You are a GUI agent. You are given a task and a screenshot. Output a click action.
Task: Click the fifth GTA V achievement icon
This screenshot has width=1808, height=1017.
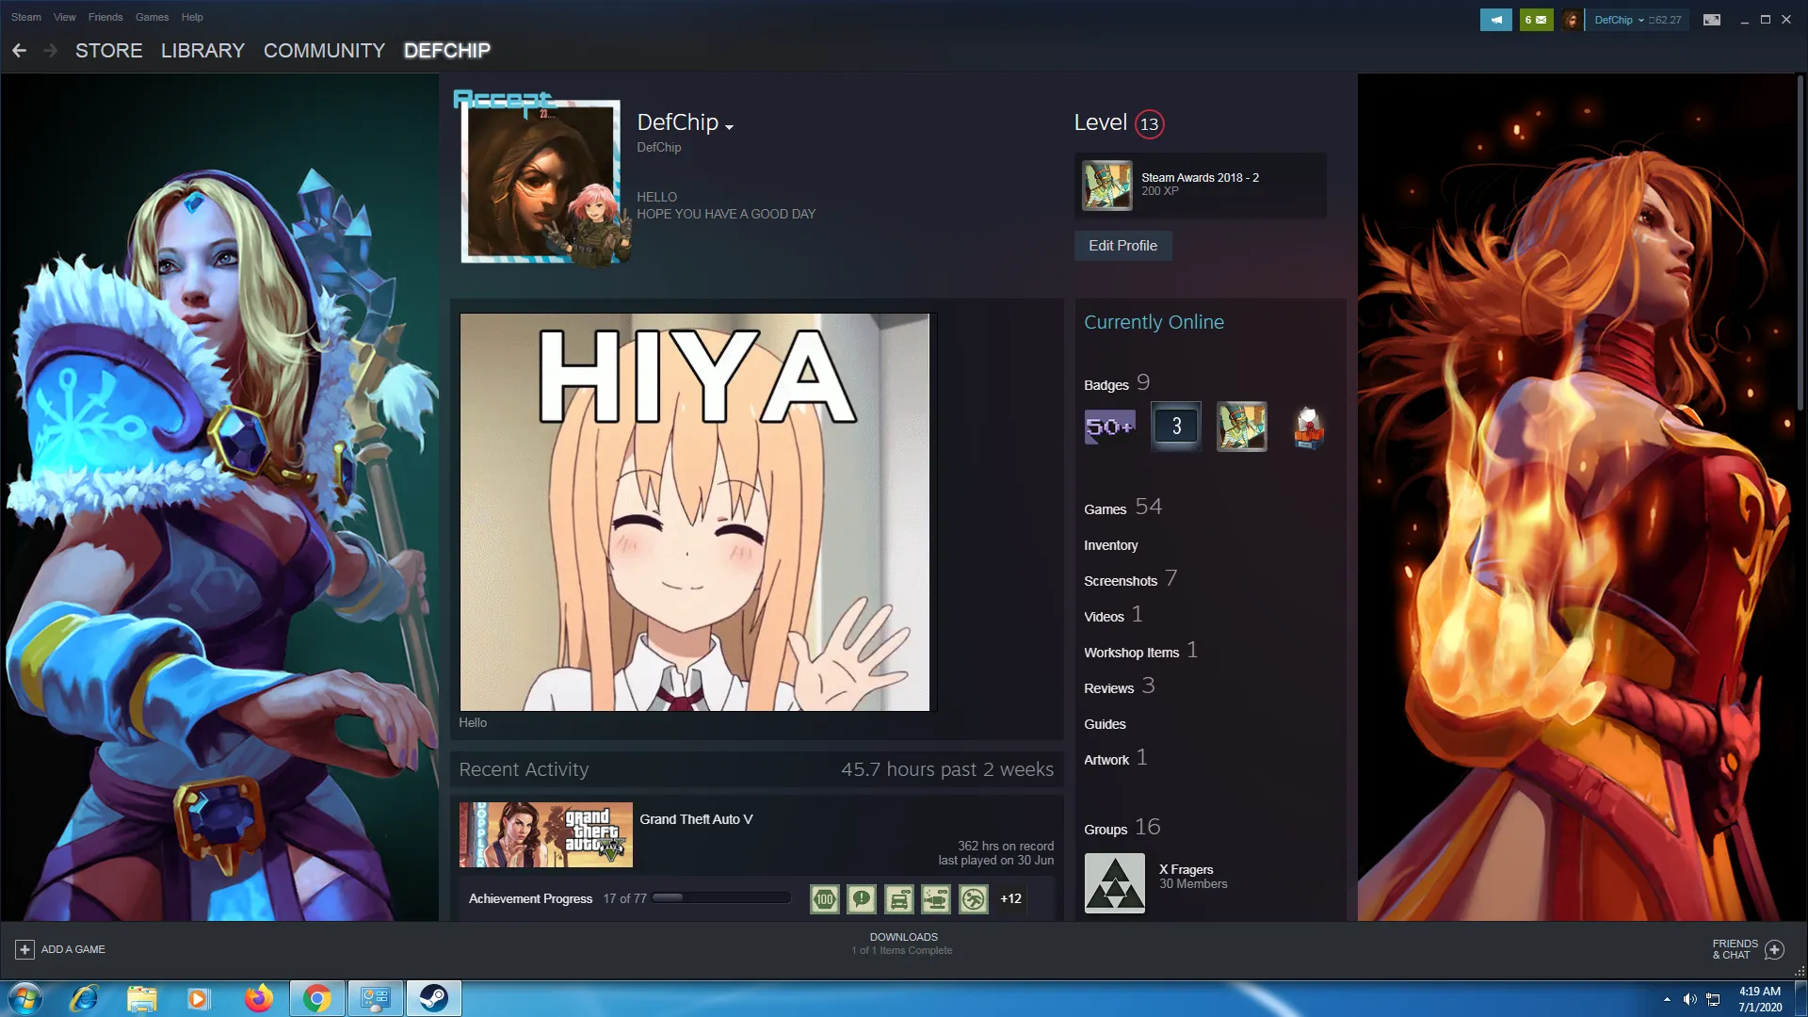pos(974,899)
